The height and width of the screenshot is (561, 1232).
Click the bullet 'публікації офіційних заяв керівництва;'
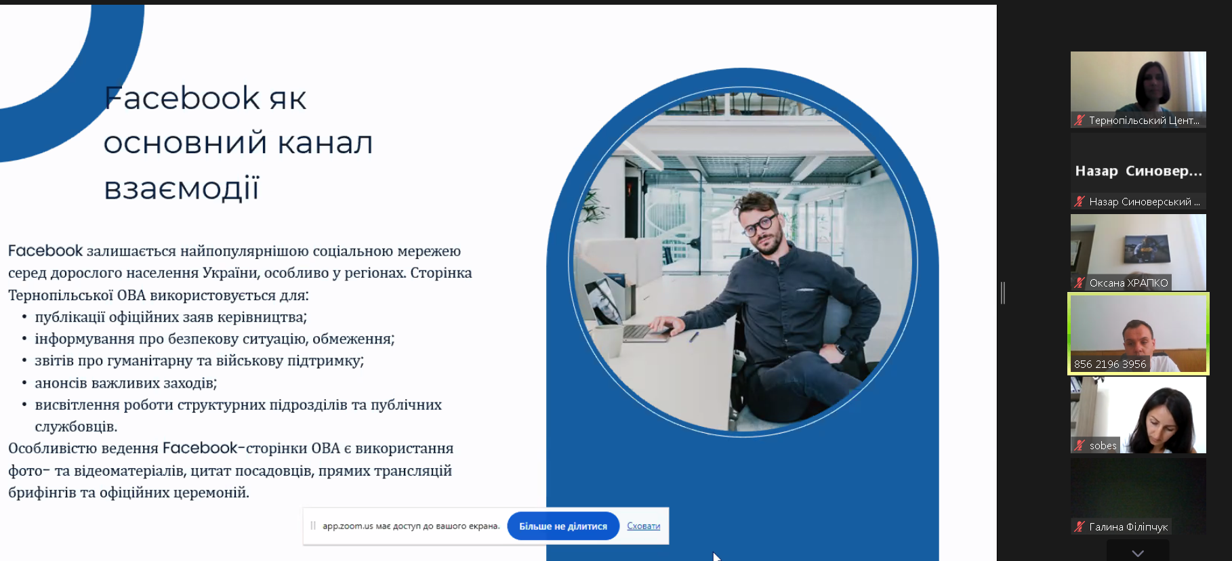171,317
